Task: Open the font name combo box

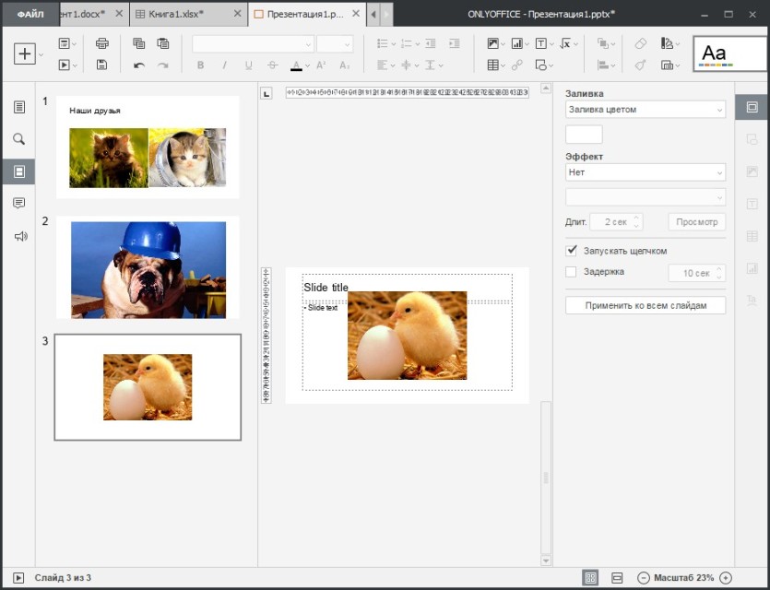Action: [253, 43]
